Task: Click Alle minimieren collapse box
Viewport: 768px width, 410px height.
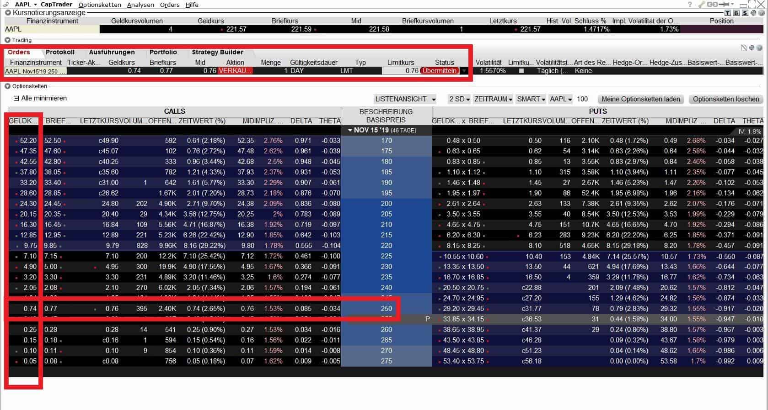Action: (x=16, y=98)
